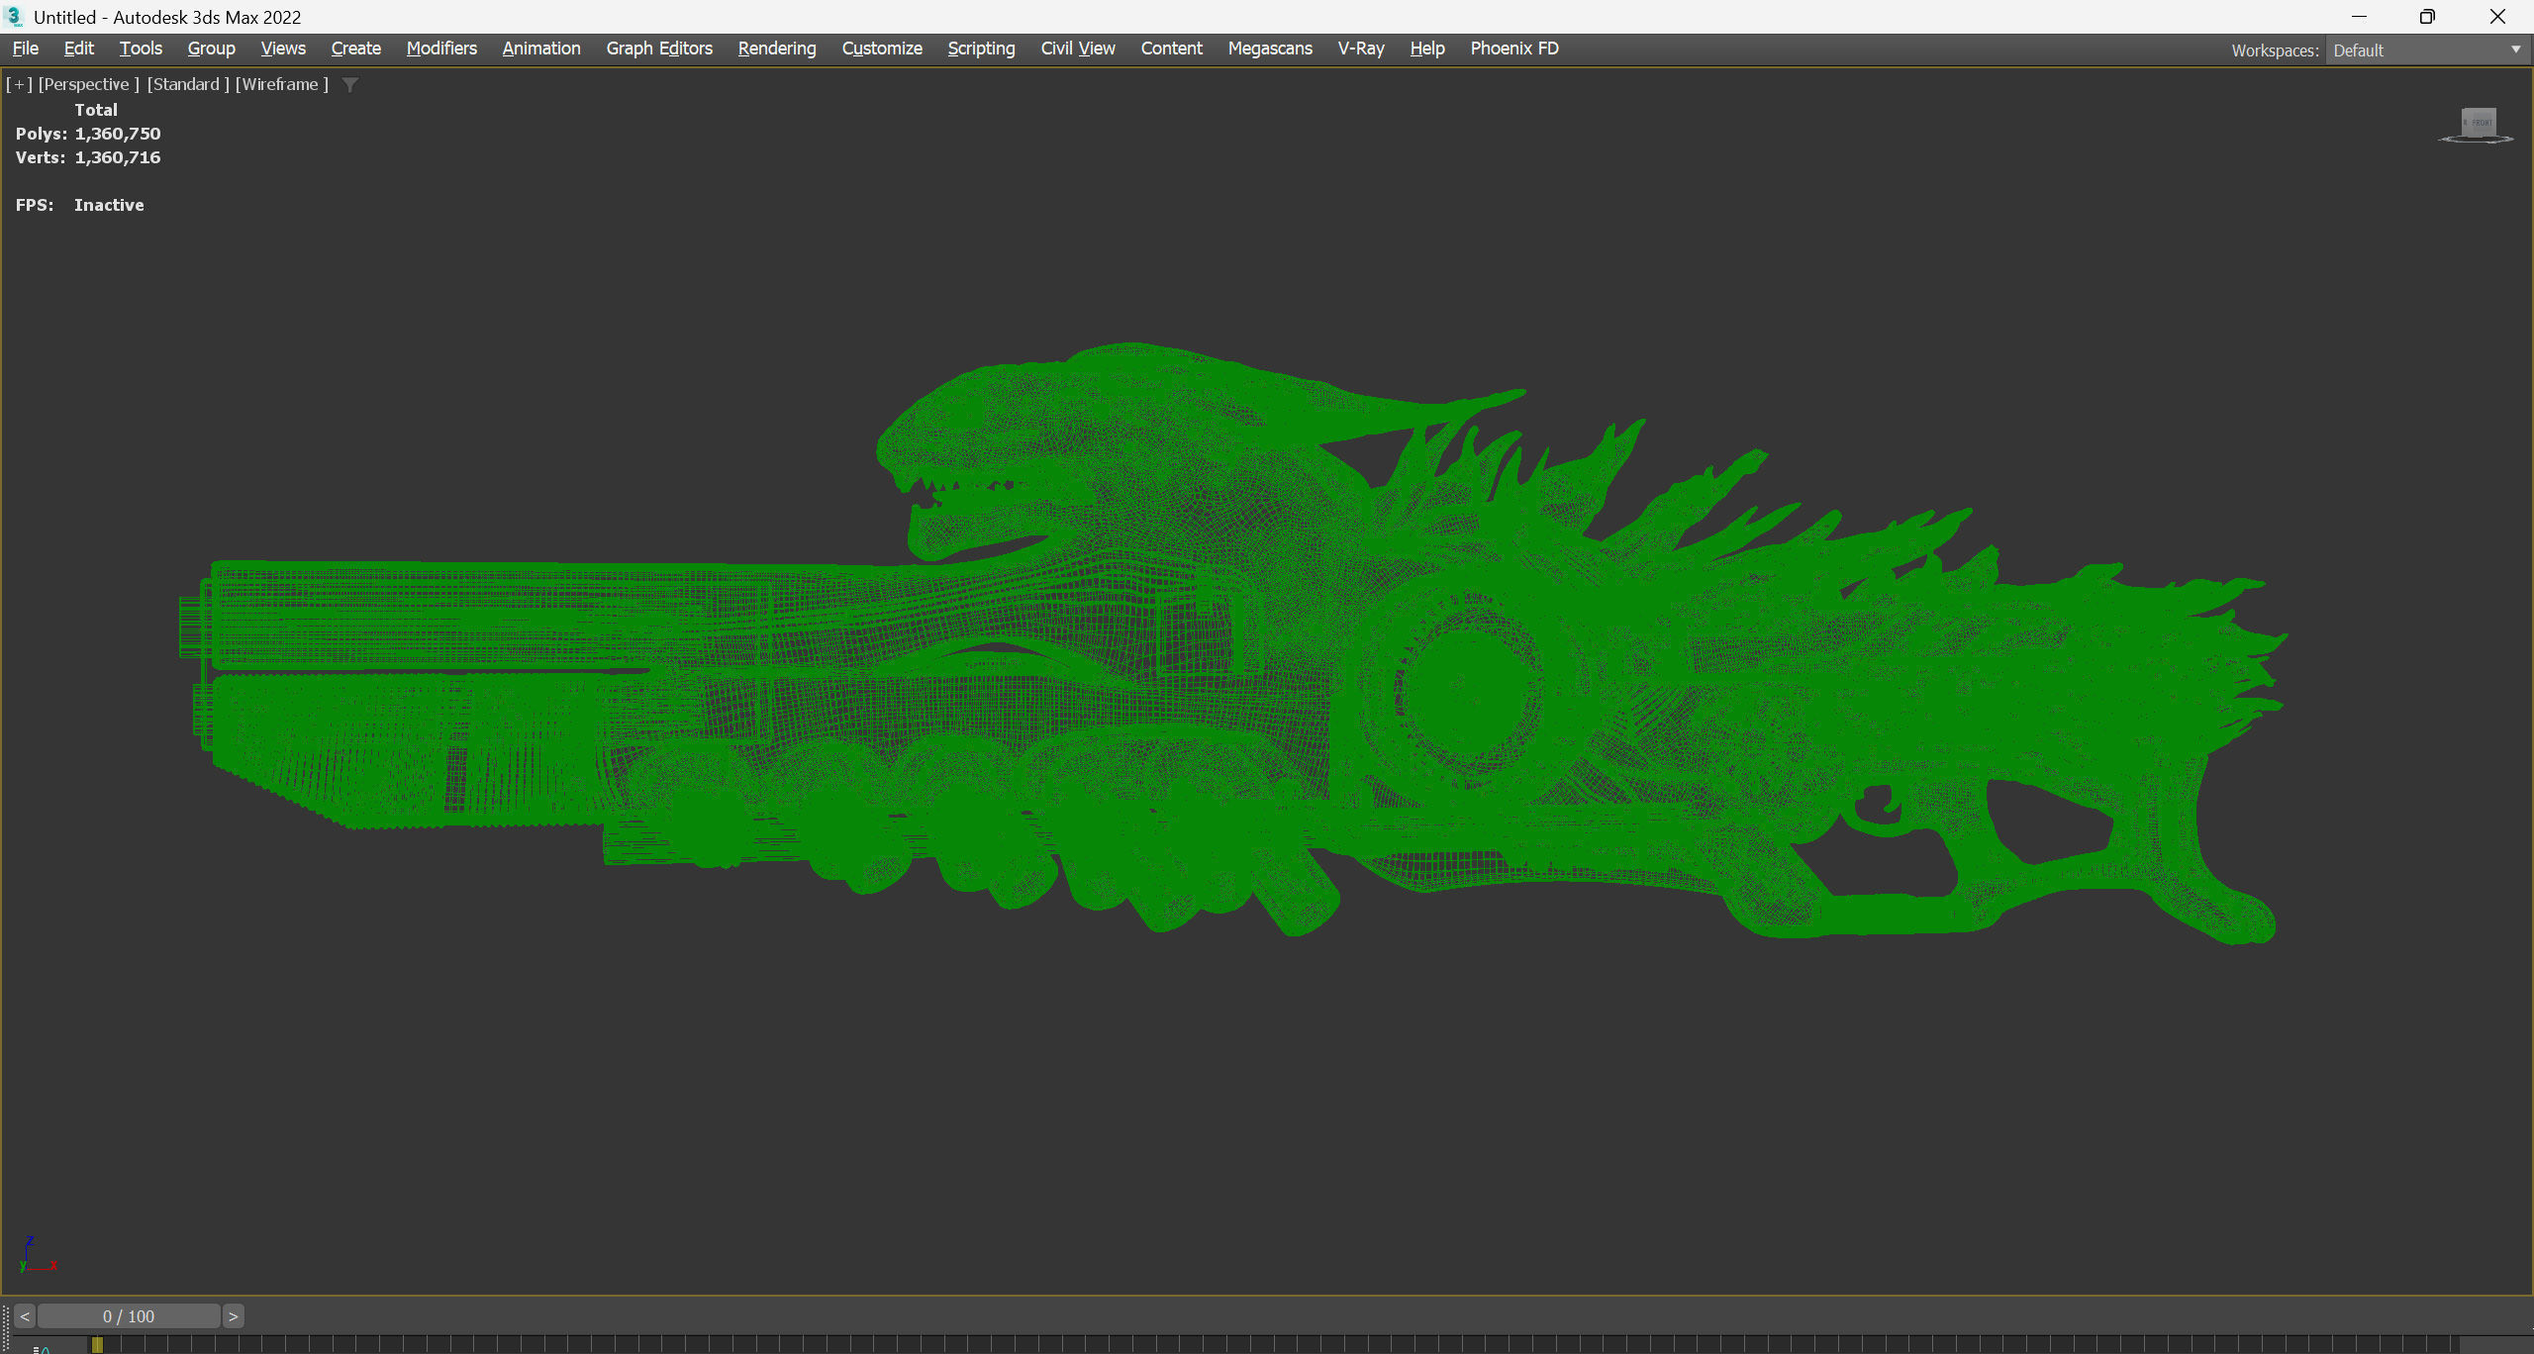Open the Animation menu

541,48
